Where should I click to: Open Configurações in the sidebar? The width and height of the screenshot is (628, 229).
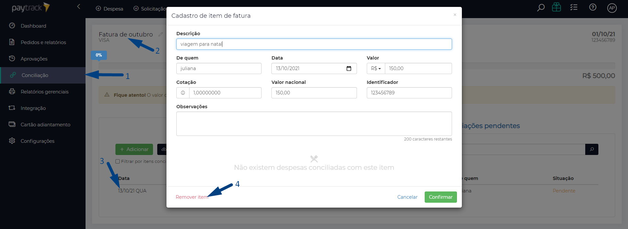[38, 141]
